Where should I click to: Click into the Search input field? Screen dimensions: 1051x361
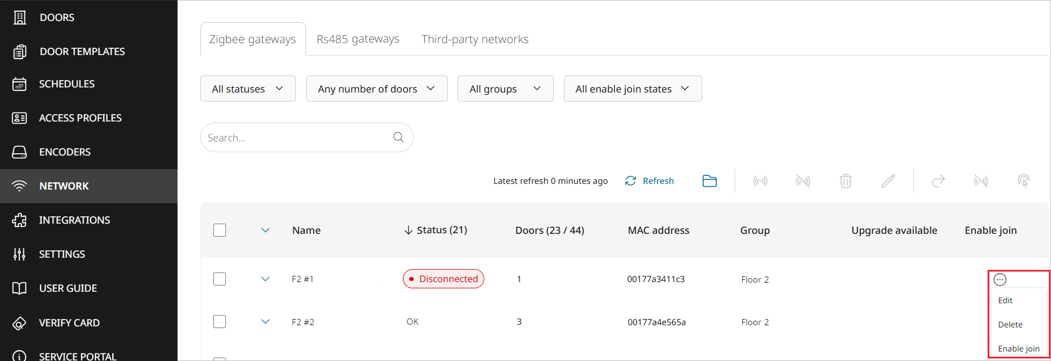pos(296,137)
